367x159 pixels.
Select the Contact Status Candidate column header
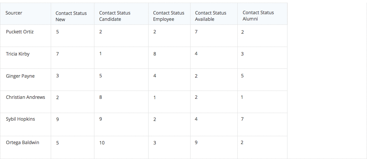(115, 16)
